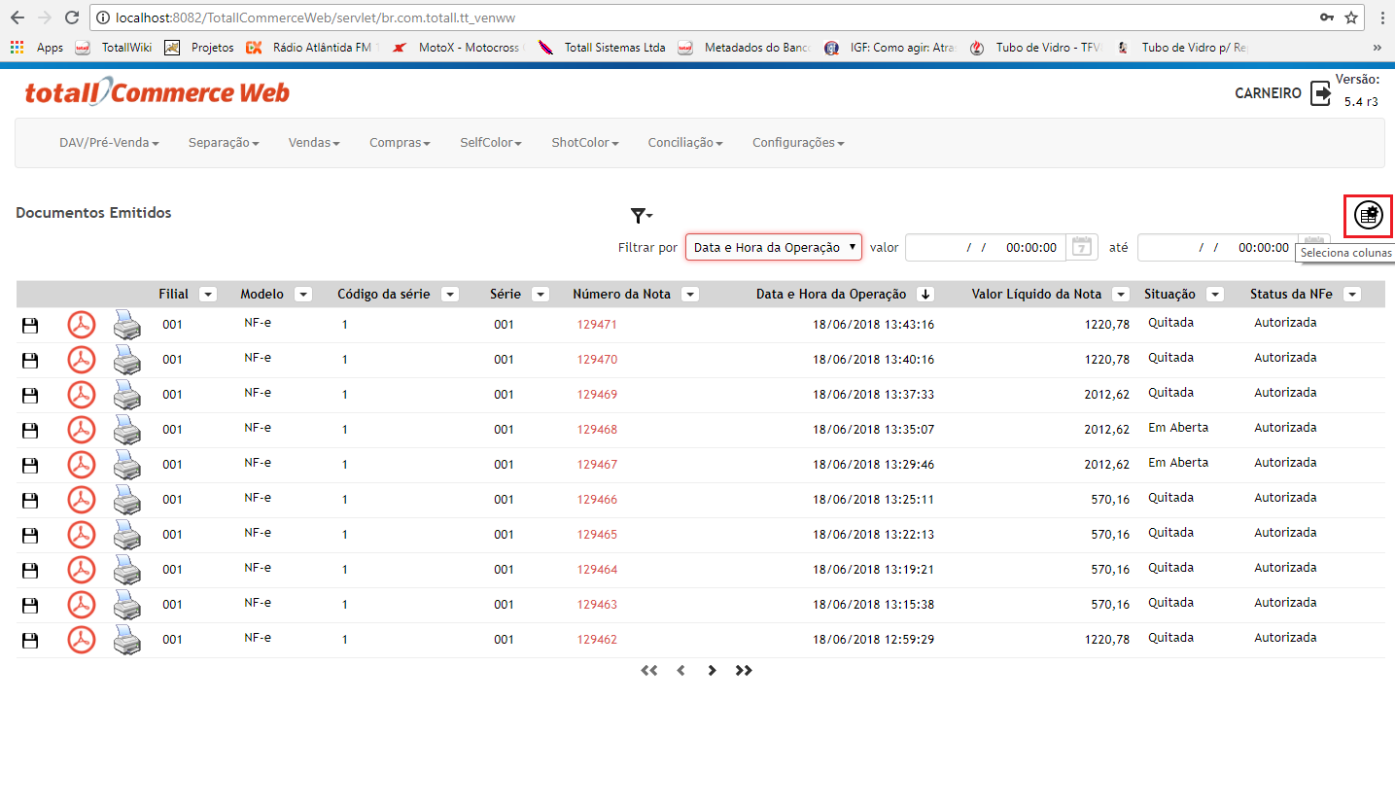Go to the previous results page
The width and height of the screenshot is (1395, 807).
(680, 670)
